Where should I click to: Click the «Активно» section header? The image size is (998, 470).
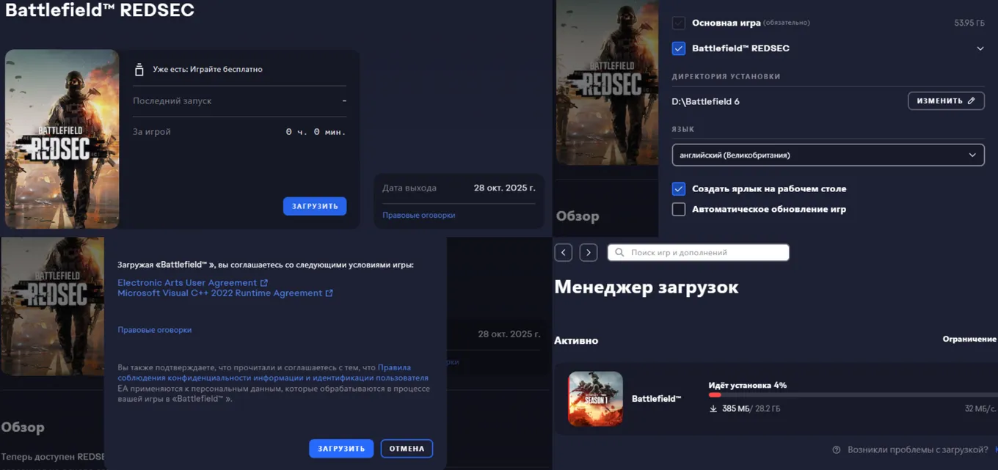coord(576,340)
